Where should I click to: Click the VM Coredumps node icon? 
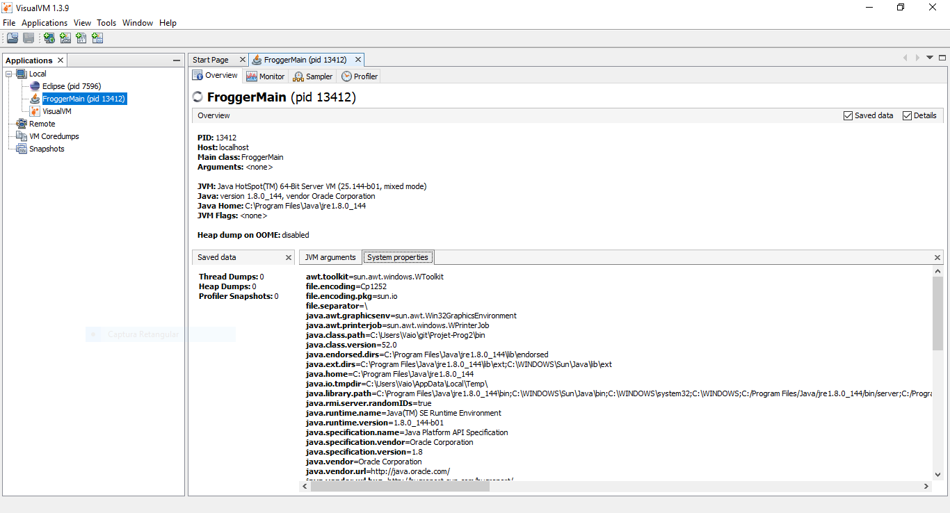(22, 136)
